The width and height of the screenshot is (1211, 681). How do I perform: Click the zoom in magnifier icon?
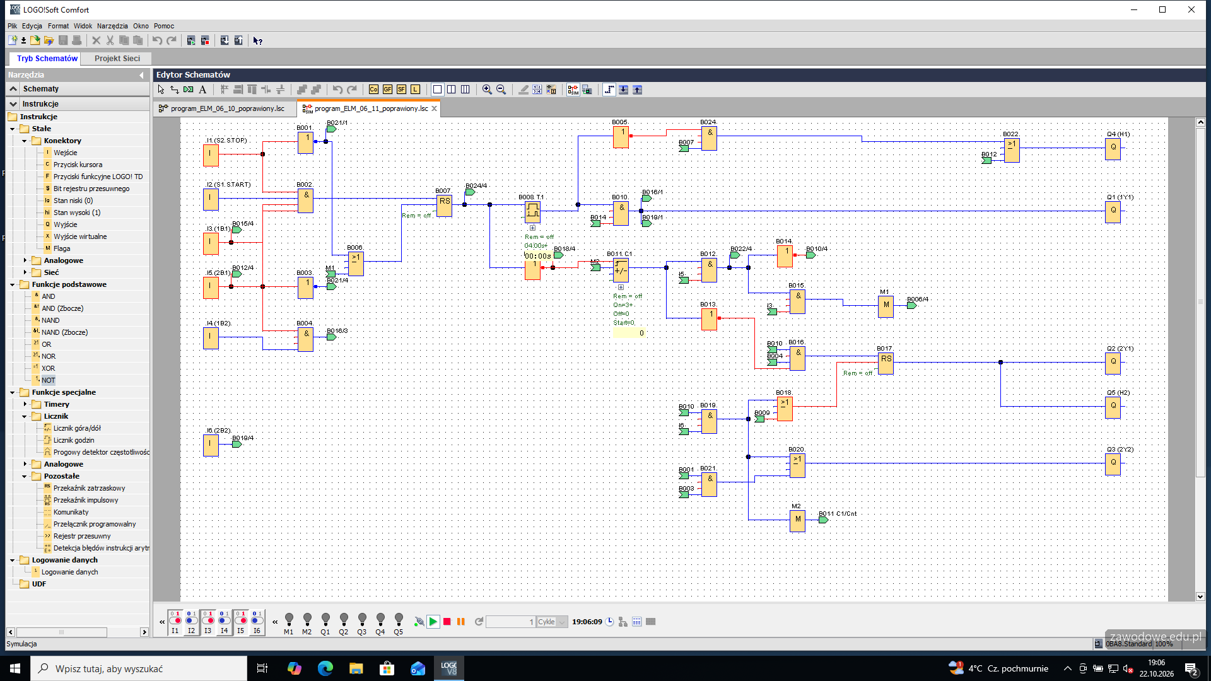[x=487, y=90]
